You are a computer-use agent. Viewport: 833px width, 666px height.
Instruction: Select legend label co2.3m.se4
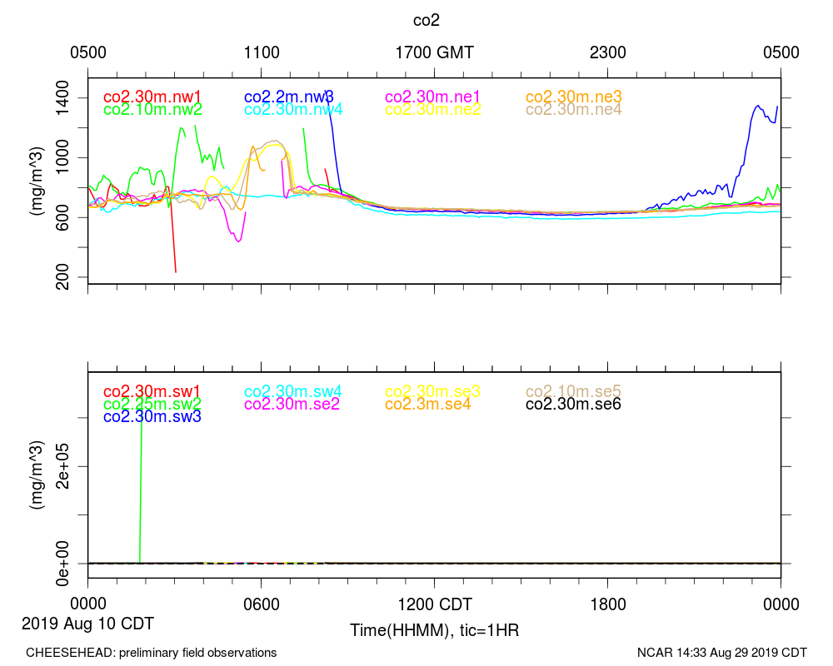point(427,404)
